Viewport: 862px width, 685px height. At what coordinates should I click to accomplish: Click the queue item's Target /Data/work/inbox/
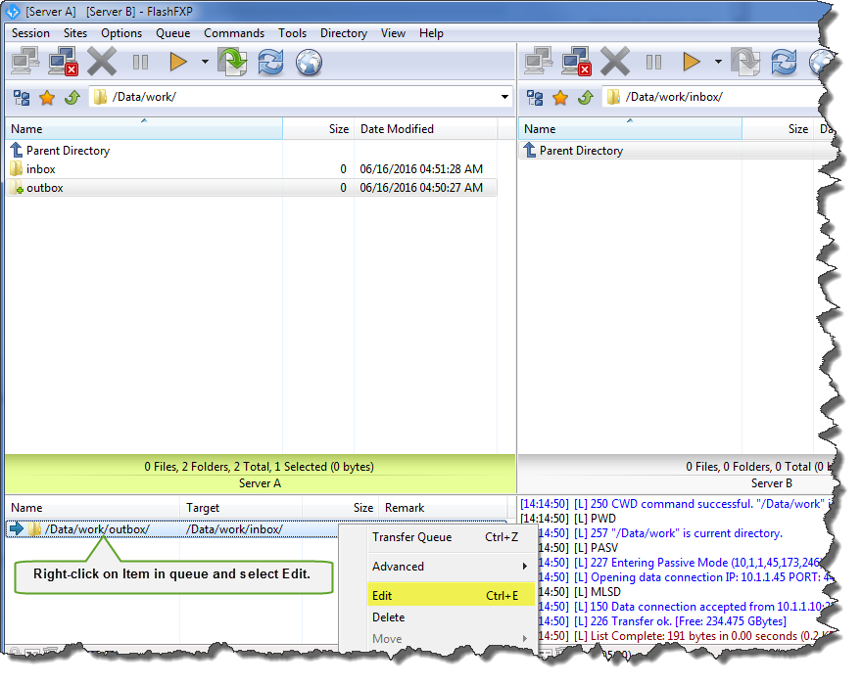tap(235, 529)
